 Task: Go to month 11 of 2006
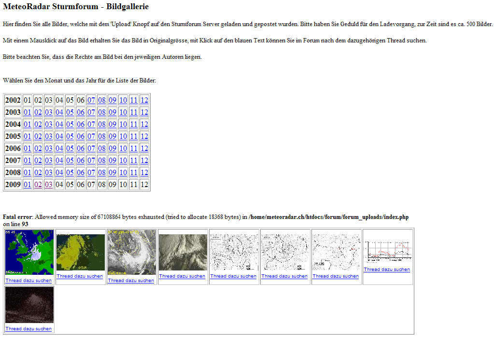(134, 148)
